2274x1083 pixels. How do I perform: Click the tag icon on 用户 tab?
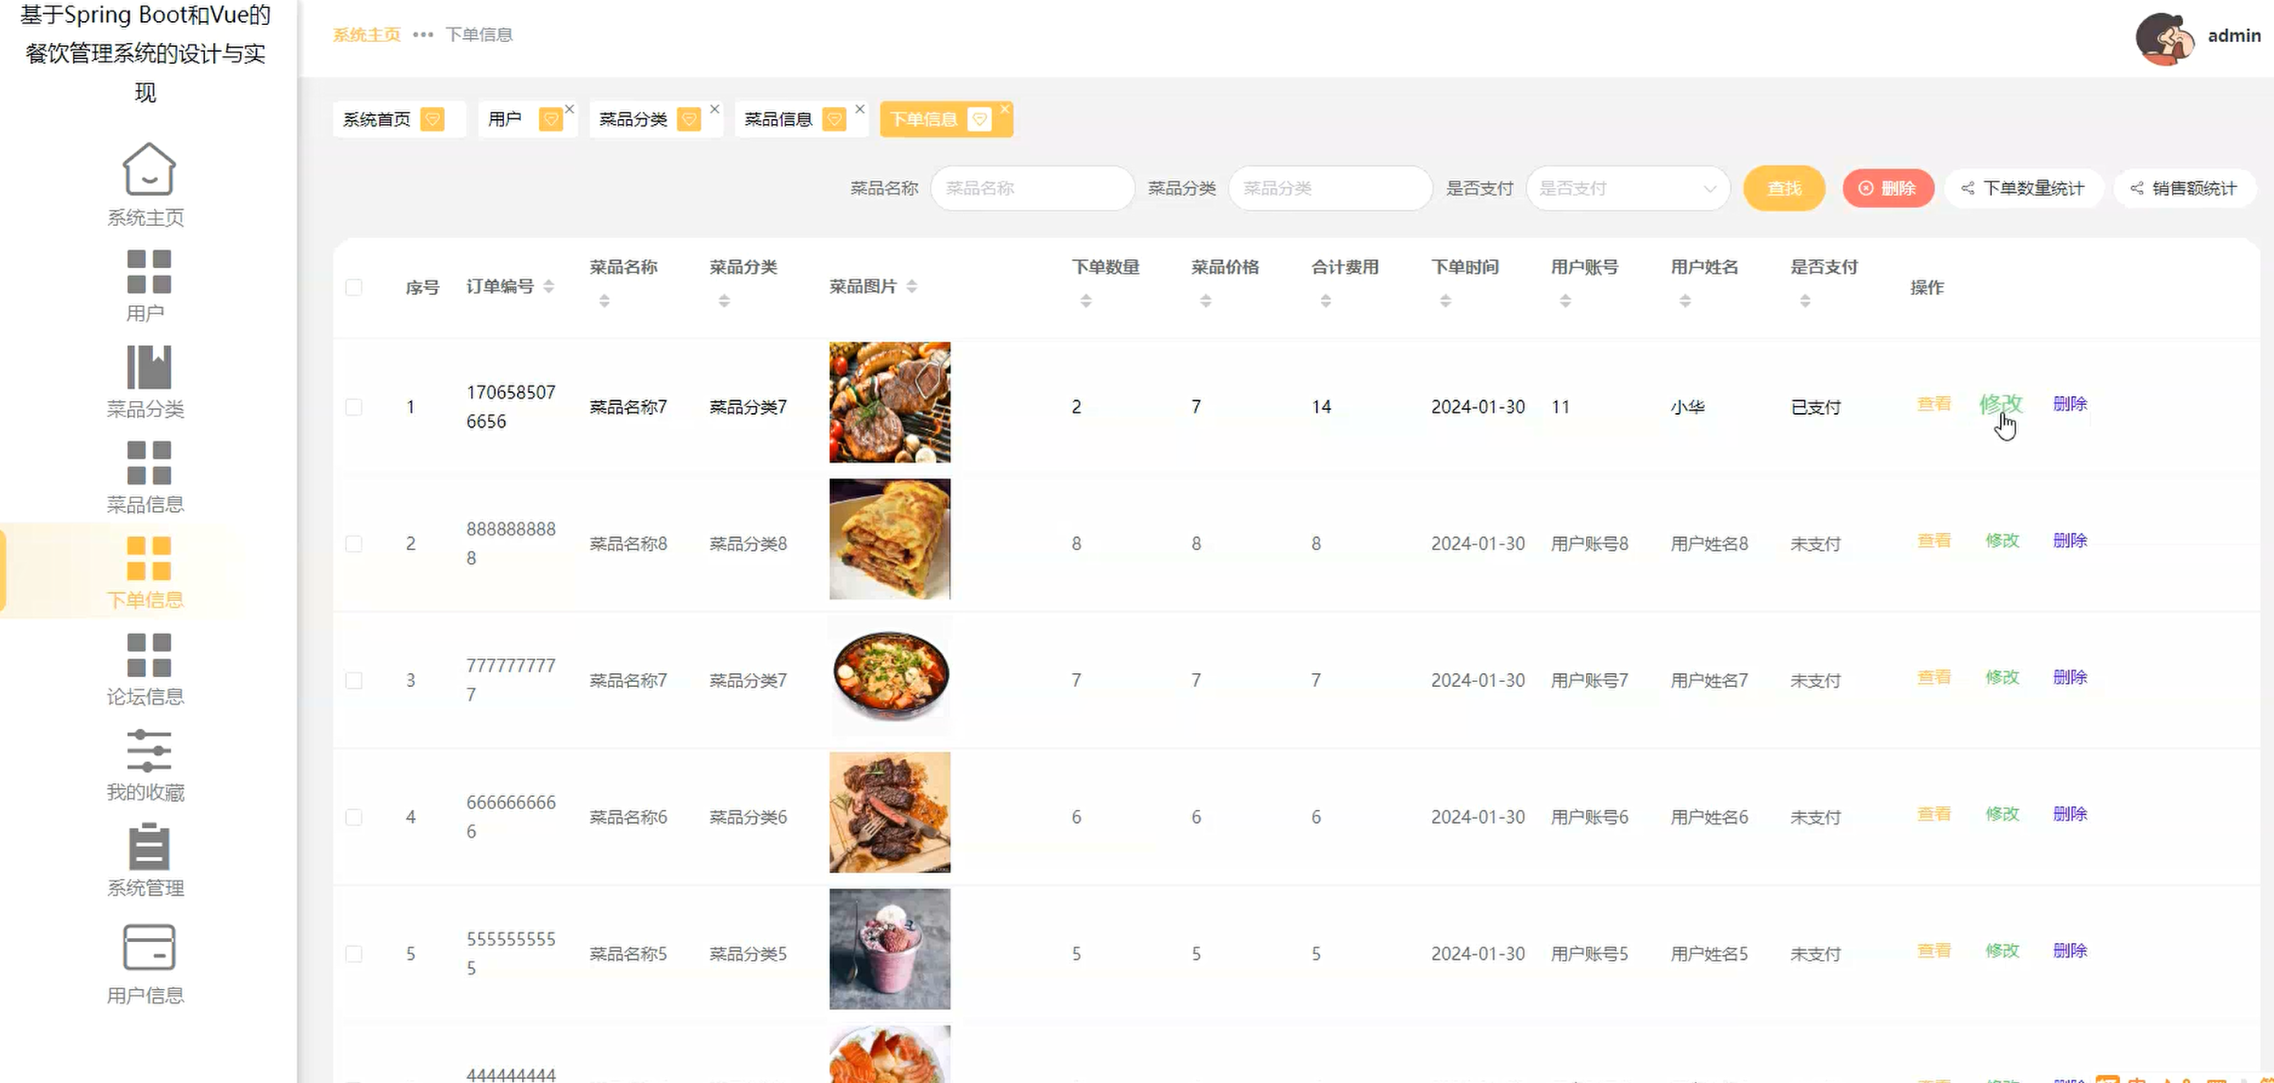[x=551, y=119]
